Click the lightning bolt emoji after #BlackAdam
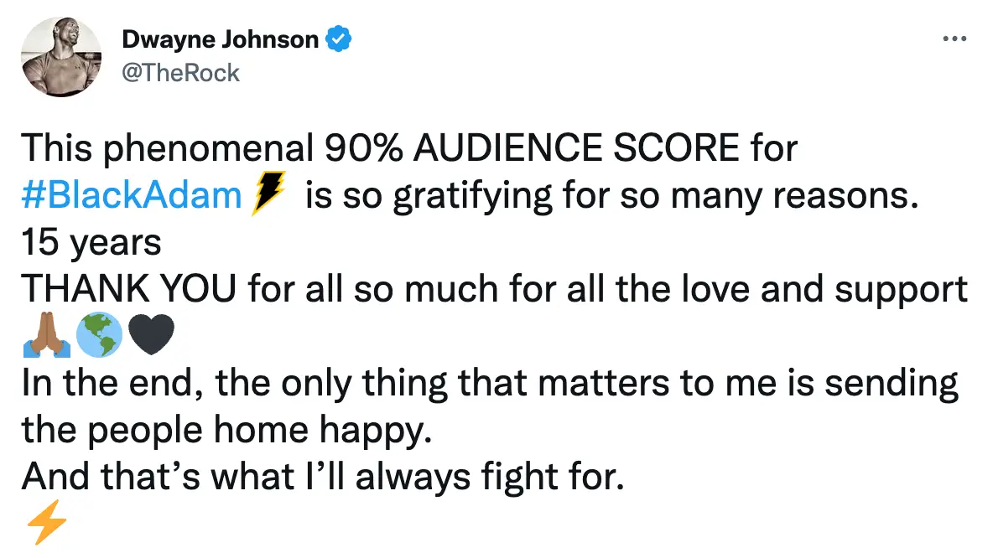Screen dimensions: 993x558 265,193
